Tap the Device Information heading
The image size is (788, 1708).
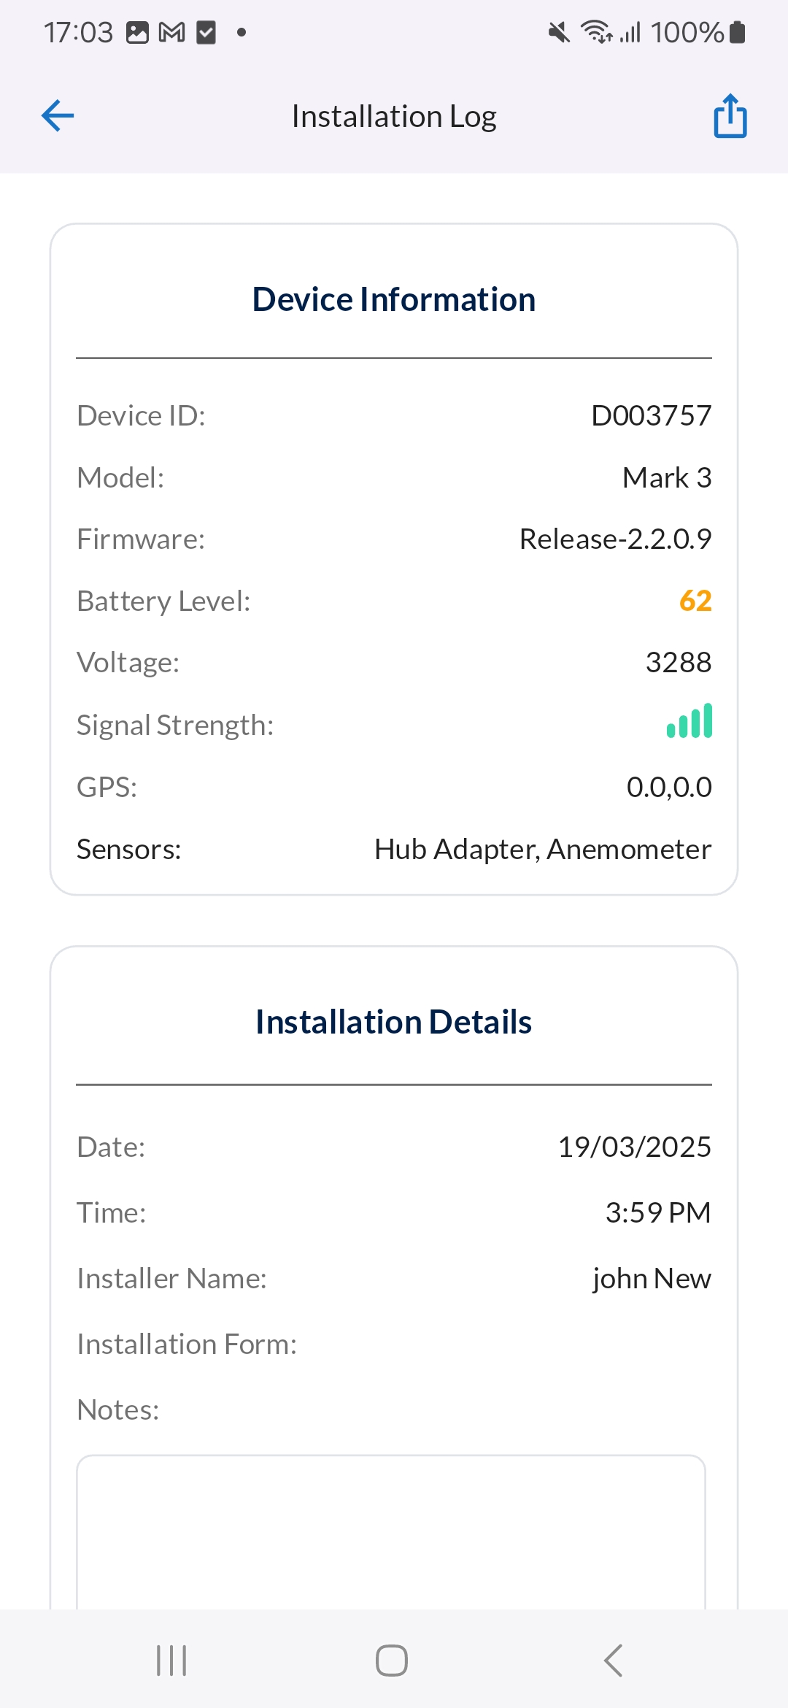point(394,299)
